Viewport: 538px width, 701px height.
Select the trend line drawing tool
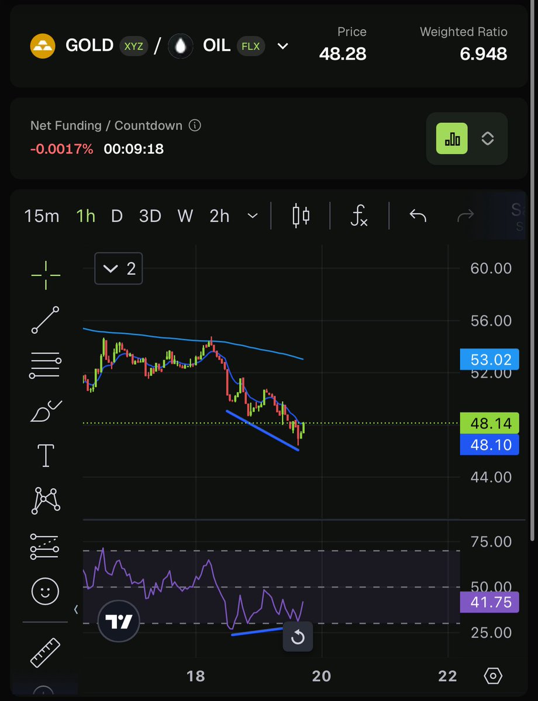click(45, 320)
